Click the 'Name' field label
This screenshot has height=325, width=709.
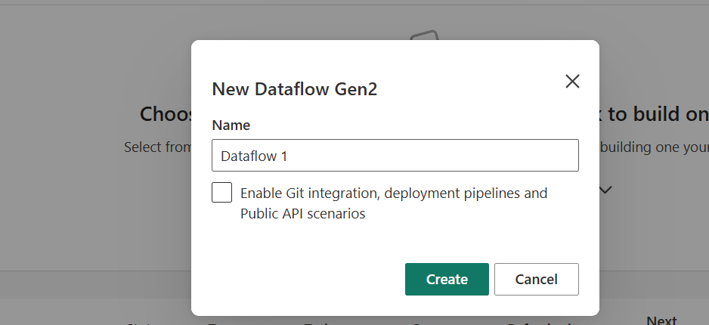231,125
